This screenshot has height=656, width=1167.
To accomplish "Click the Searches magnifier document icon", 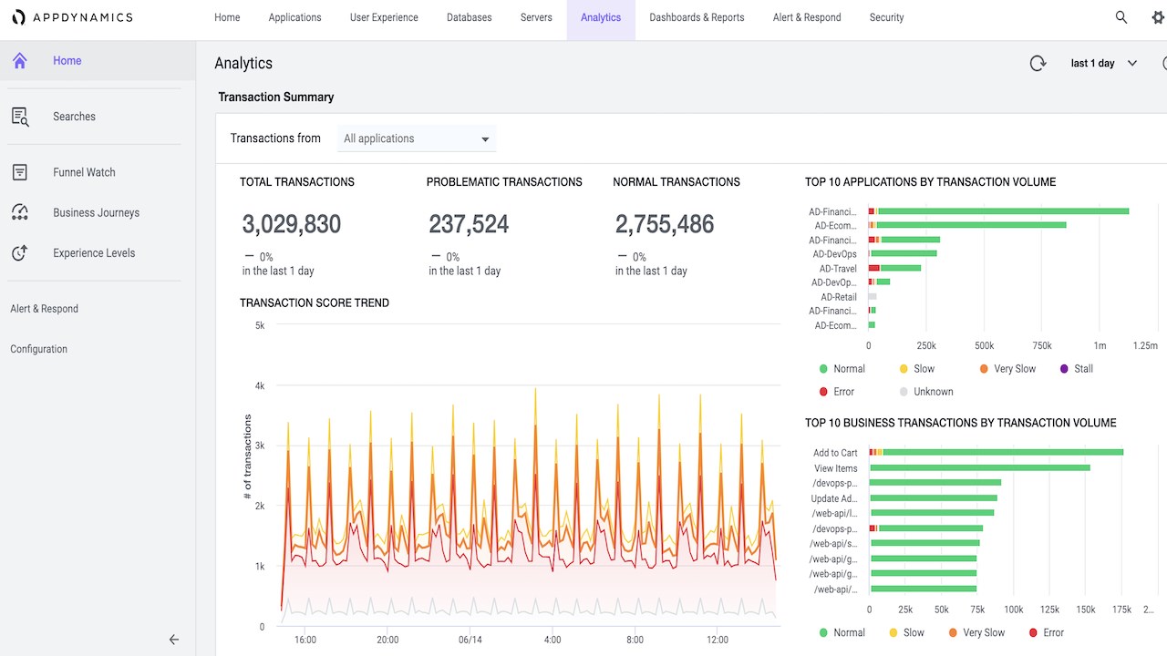I will (x=20, y=117).
